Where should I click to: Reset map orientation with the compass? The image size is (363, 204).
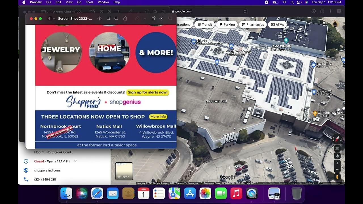pos(337,139)
